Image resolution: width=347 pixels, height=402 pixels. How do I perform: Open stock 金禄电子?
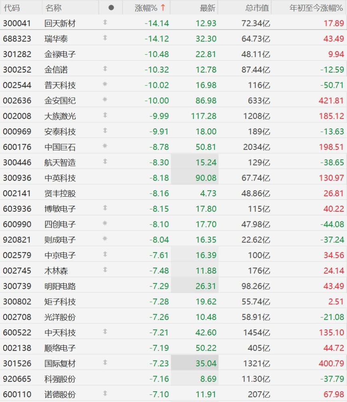click(x=60, y=54)
